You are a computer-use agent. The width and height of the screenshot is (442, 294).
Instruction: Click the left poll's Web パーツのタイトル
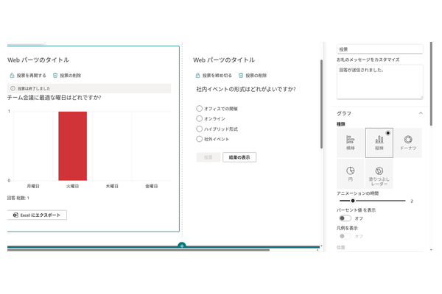click(38, 60)
